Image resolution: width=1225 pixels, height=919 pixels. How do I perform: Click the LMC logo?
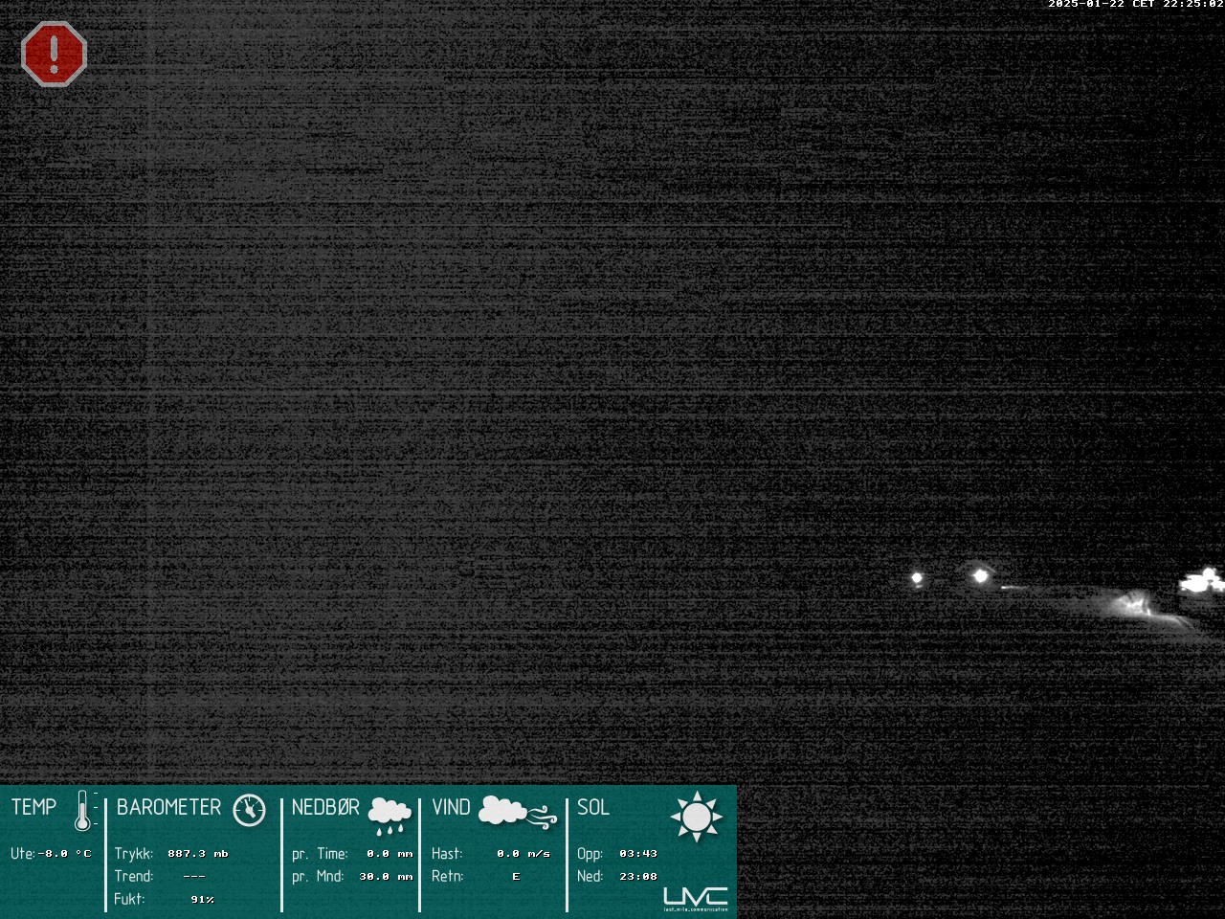696,899
